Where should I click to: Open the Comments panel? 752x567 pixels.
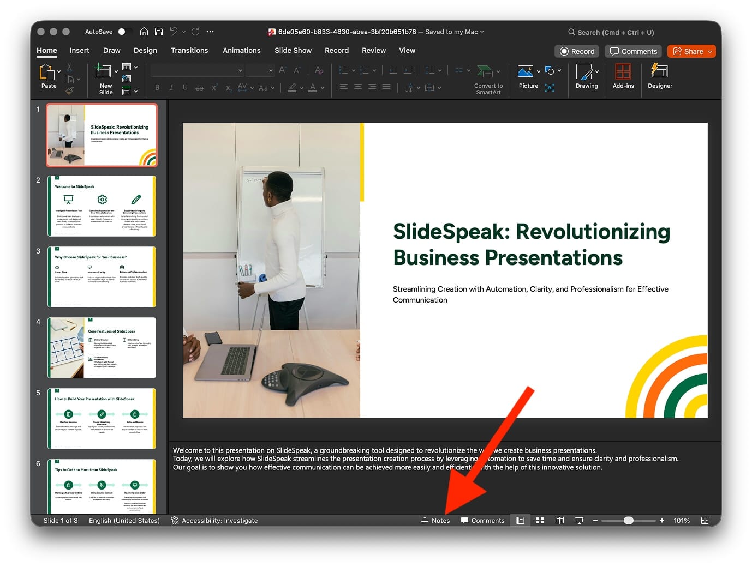pyautogui.click(x=633, y=51)
